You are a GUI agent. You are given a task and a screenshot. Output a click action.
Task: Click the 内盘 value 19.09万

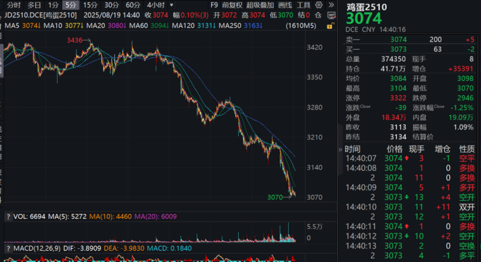pyautogui.click(x=461, y=118)
